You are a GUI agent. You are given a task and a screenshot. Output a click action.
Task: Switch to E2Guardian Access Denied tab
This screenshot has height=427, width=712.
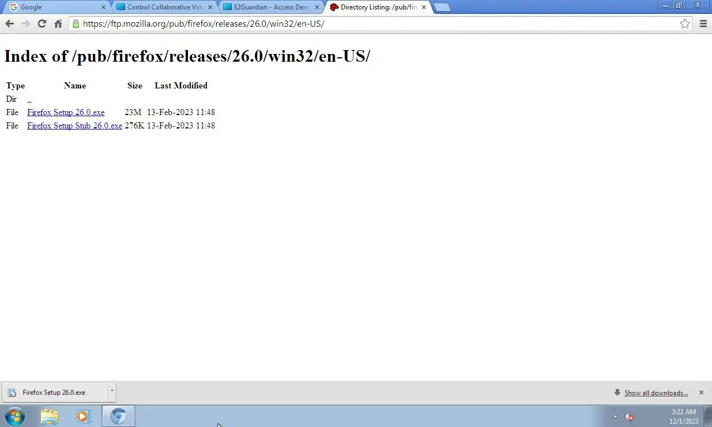pos(270,7)
